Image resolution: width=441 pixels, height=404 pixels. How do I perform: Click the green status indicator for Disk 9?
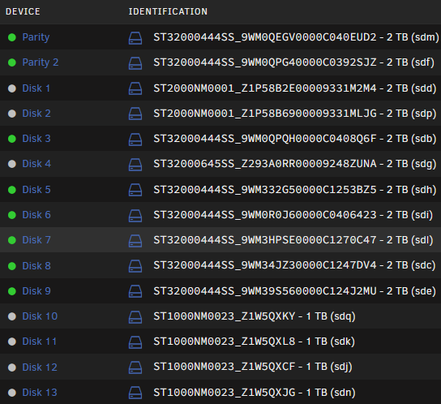tap(12, 291)
